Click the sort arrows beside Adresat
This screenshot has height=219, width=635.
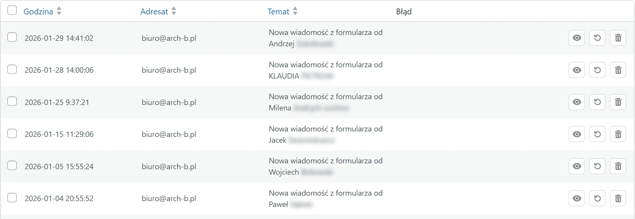coord(174,11)
